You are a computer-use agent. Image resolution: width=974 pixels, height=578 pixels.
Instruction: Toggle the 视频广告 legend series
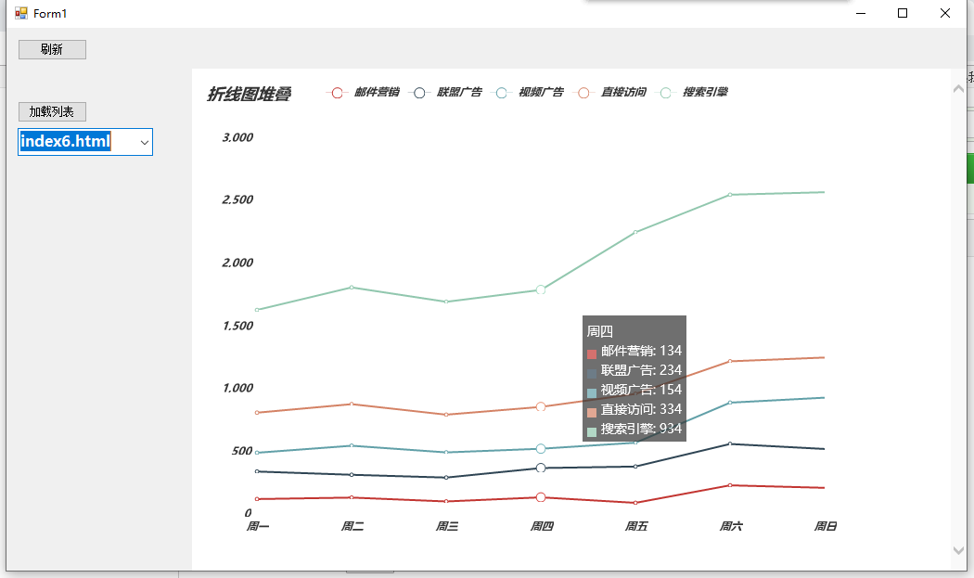[x=528, y=93]
